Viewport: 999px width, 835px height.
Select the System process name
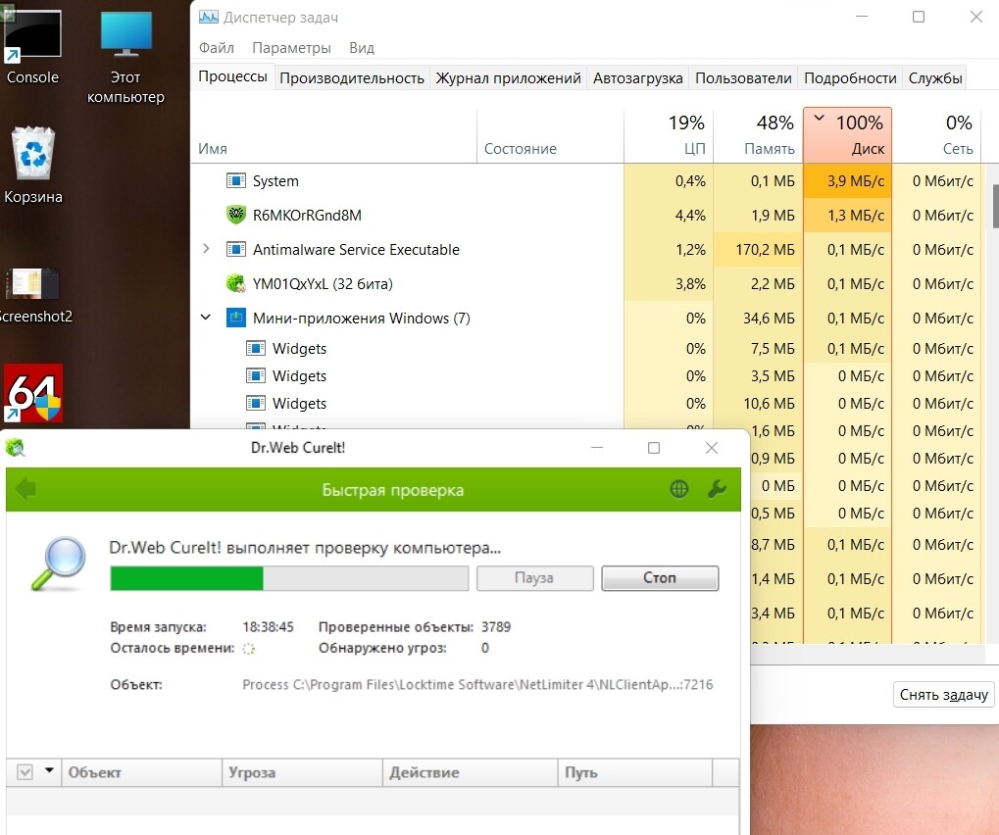pos(275,181)
